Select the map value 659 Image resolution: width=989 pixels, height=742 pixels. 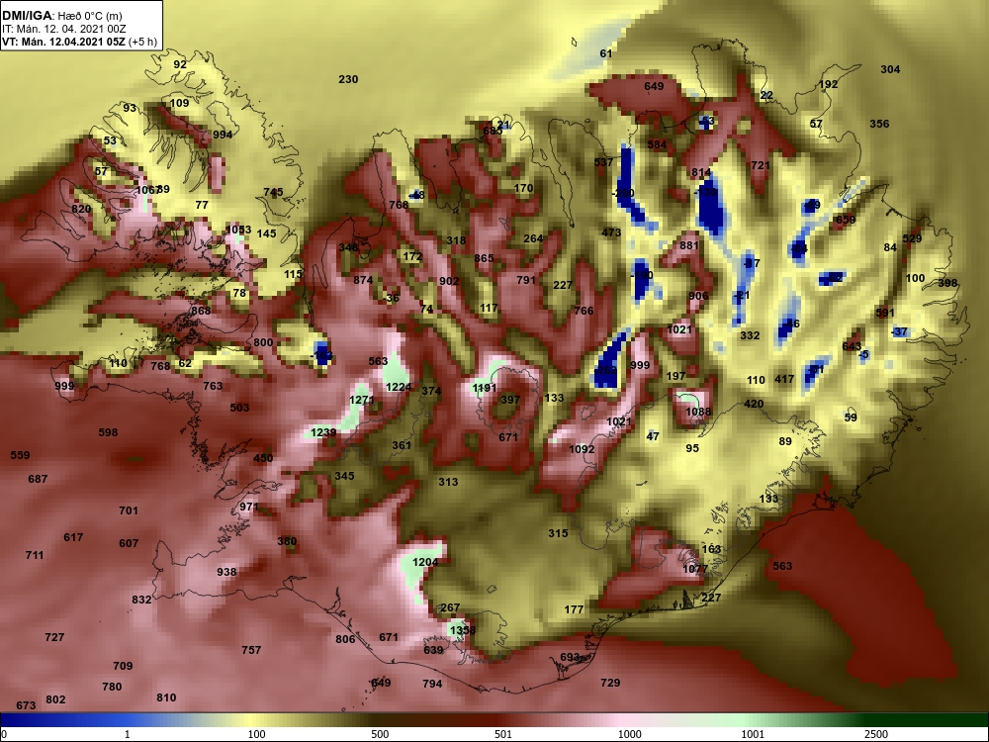point(846,221)
